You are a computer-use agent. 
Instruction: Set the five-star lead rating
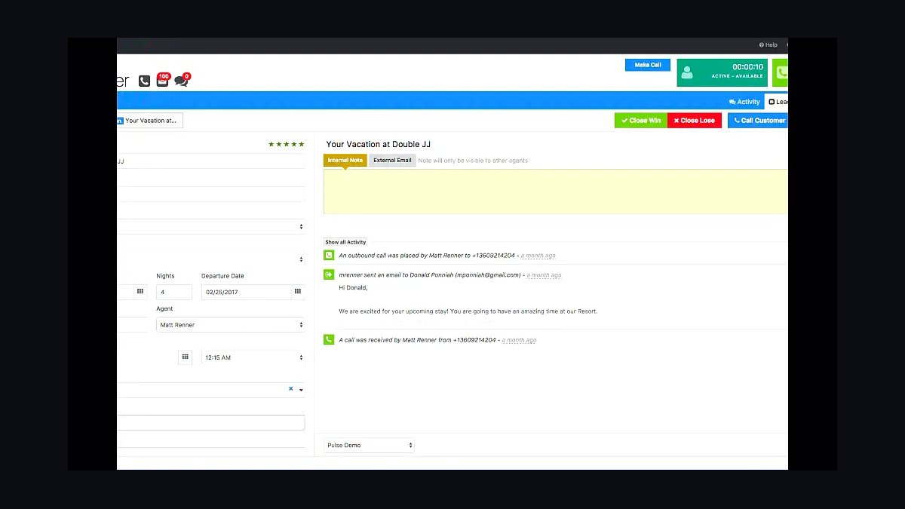(287, 144)
